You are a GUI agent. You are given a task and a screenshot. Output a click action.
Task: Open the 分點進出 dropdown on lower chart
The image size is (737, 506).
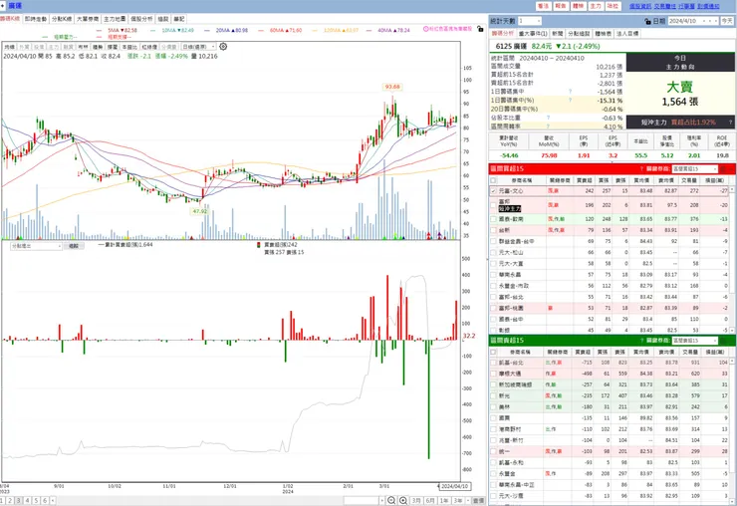pos(36,246)
